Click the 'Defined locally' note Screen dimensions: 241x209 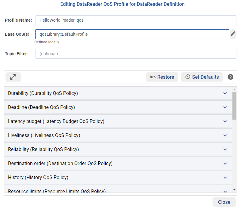point(47,42)
